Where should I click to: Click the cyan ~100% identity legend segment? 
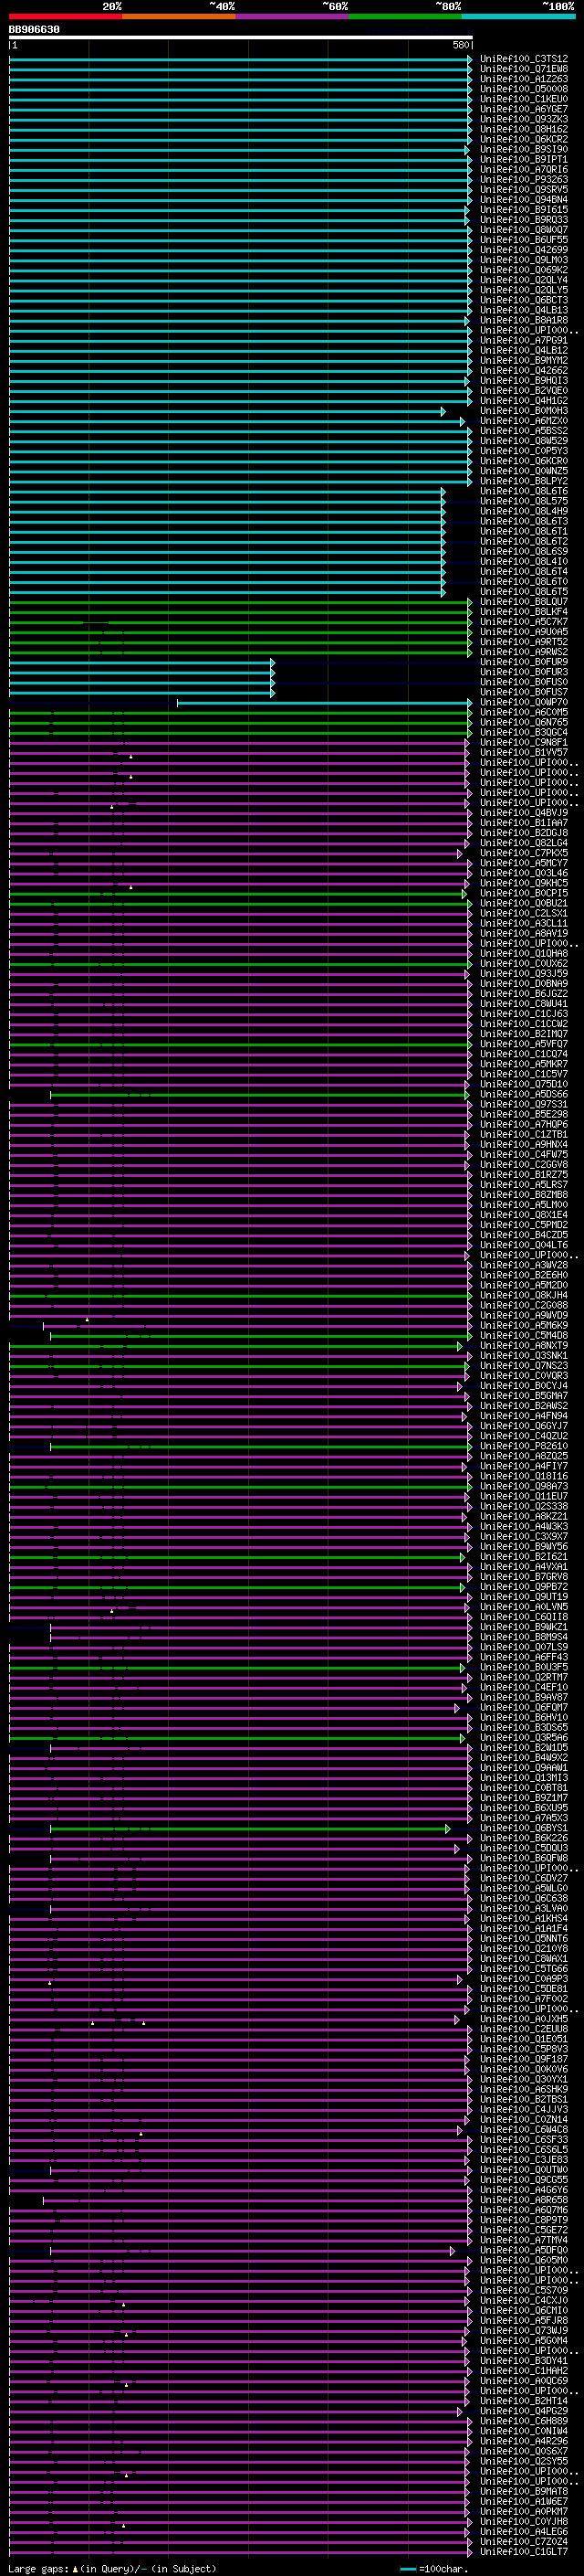click(518, 16)
